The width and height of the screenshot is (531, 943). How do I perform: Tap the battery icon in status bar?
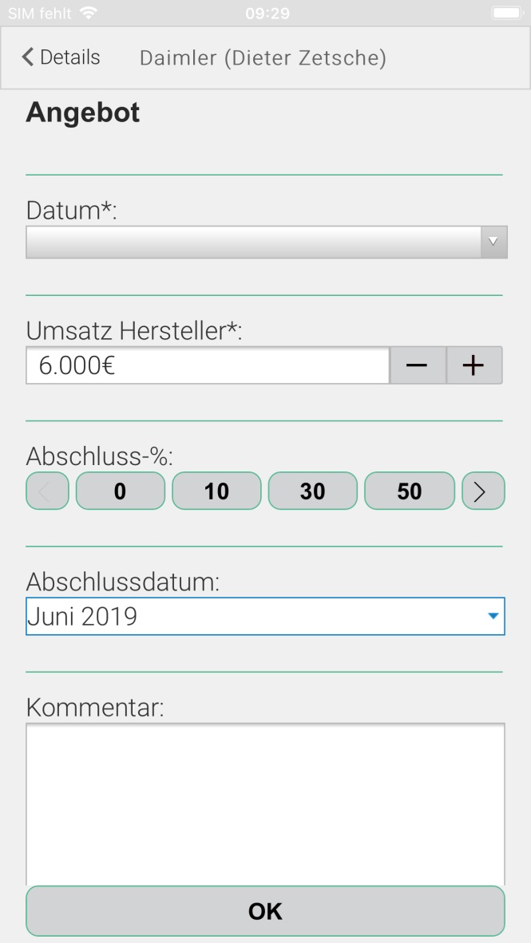(x=505, y=14)
